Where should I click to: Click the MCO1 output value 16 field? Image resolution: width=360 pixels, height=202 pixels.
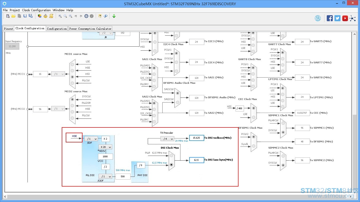(40, 74)
